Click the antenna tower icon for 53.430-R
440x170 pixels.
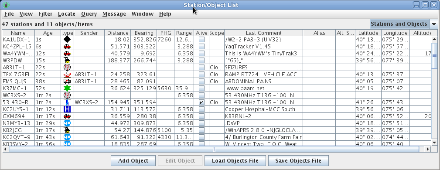(67, 102)
